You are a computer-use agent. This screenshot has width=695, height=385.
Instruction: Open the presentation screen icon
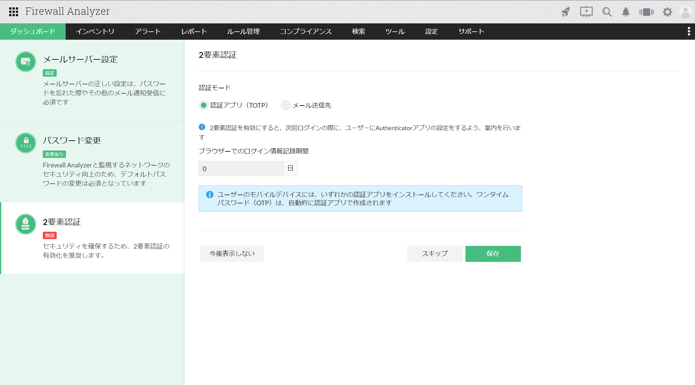click(x=586, y=12)
